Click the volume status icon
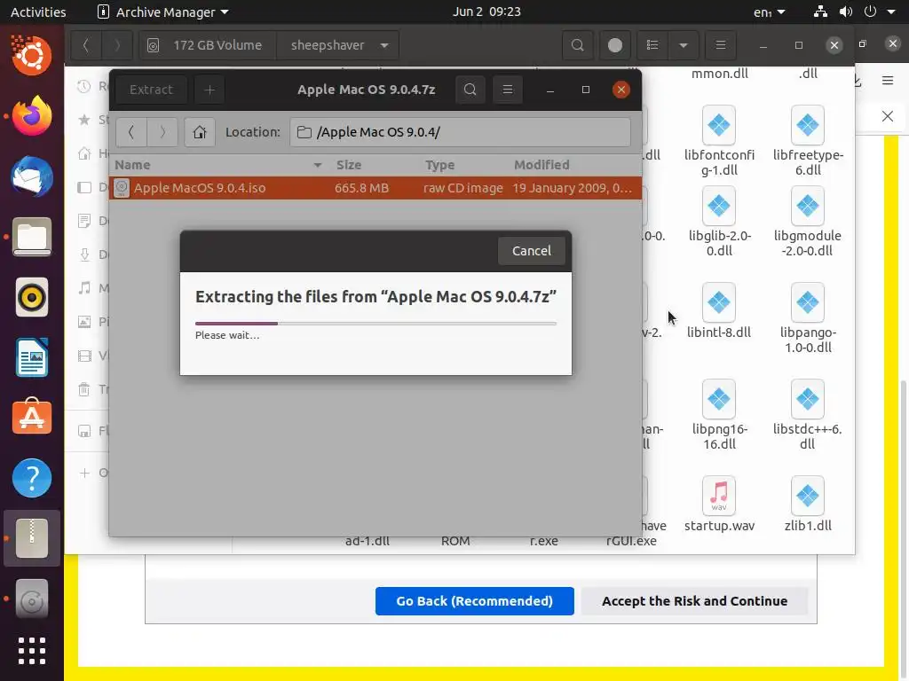909x681 pixels. click(x=846, y=12)
